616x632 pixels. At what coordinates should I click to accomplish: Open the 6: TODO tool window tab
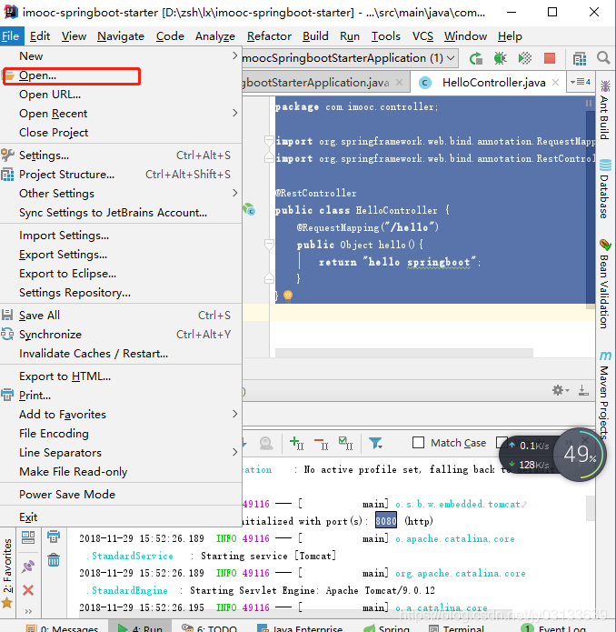[209, 628]
